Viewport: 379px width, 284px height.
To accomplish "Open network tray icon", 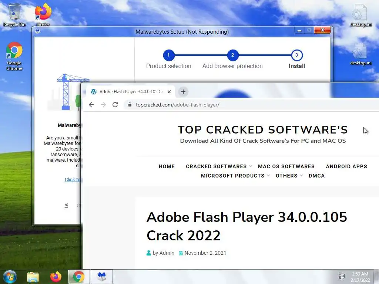I will (x=342, y=277).
